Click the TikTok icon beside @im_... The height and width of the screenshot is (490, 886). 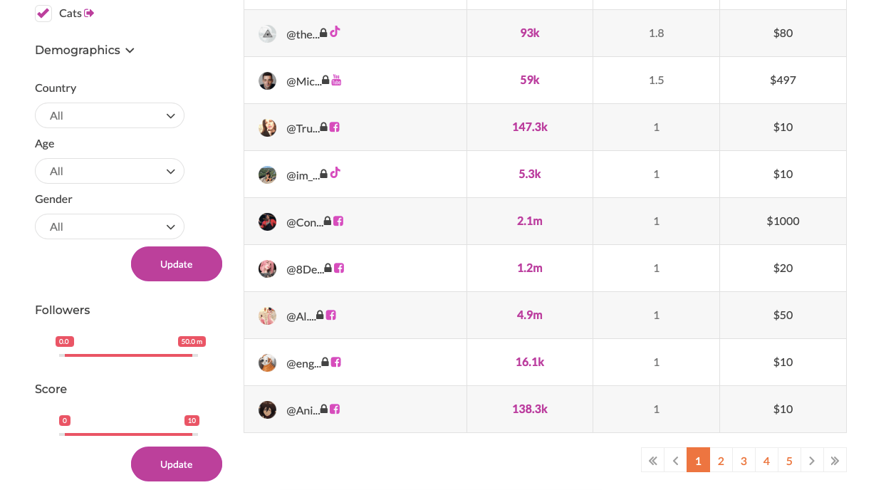(x=335, y=172)
